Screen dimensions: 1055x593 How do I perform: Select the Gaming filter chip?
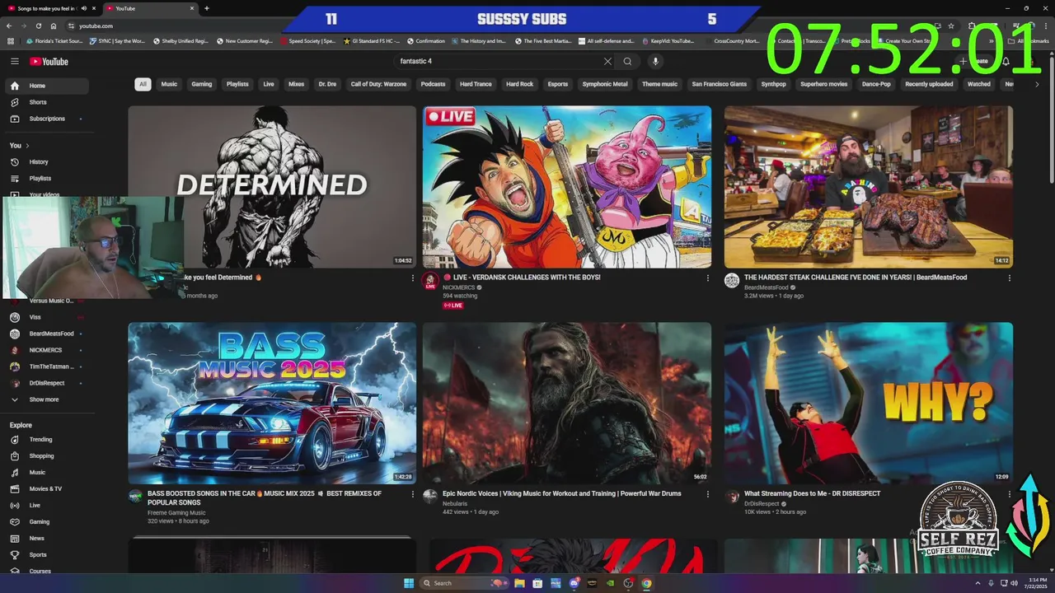202,84
